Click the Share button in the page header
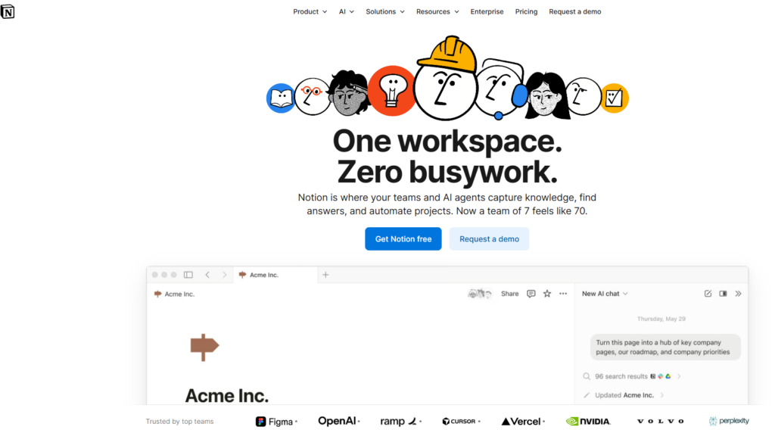 pyautogui.click(x=509, y=294)
